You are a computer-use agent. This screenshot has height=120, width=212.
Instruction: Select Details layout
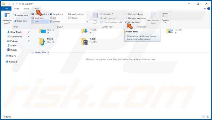73,18
